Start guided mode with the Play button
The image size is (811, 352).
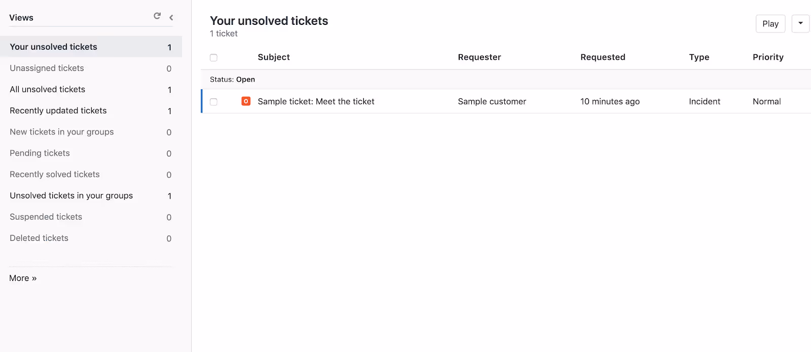(770, 23)
